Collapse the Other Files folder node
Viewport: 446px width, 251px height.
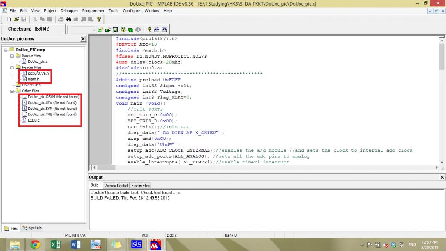(12, 91)
